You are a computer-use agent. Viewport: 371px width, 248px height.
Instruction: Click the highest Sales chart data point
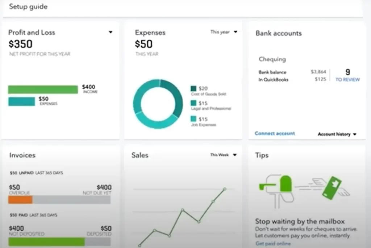pos(225,188)
